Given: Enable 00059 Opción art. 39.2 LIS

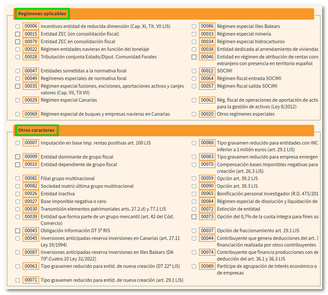Looking at the screenshot, I should [x=194, y=178].
